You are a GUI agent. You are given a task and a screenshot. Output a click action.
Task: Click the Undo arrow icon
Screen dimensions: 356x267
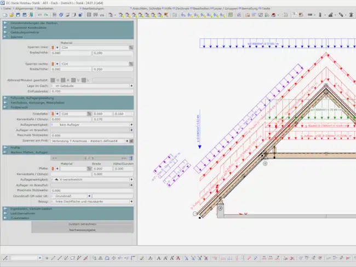click(39, 15)
